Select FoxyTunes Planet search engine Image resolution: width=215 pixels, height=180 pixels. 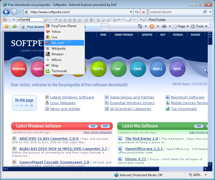[x=64, y=26]
